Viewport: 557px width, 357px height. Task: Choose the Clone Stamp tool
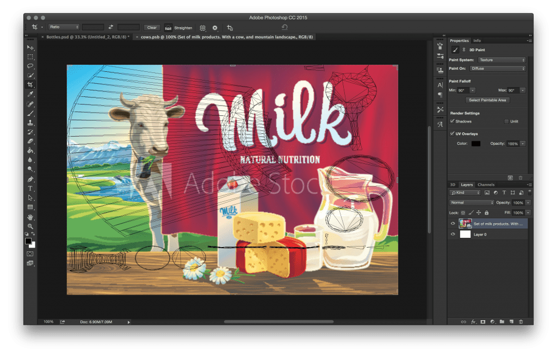(x=30, y=123)
